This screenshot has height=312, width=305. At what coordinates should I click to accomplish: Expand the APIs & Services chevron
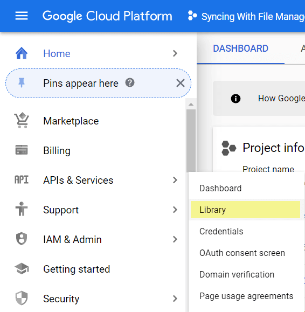[175, 180]
